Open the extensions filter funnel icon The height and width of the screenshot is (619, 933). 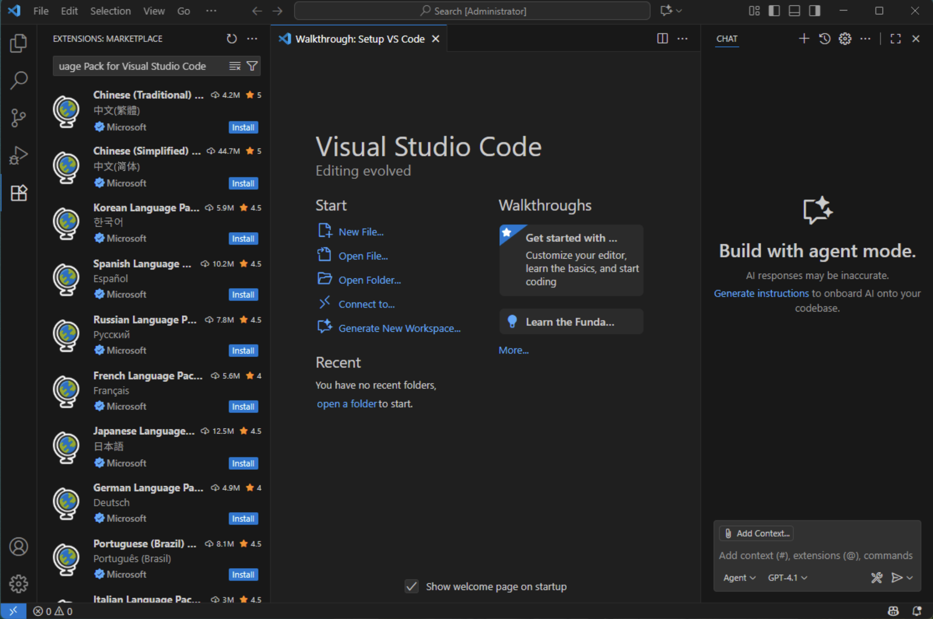(252, 66)
